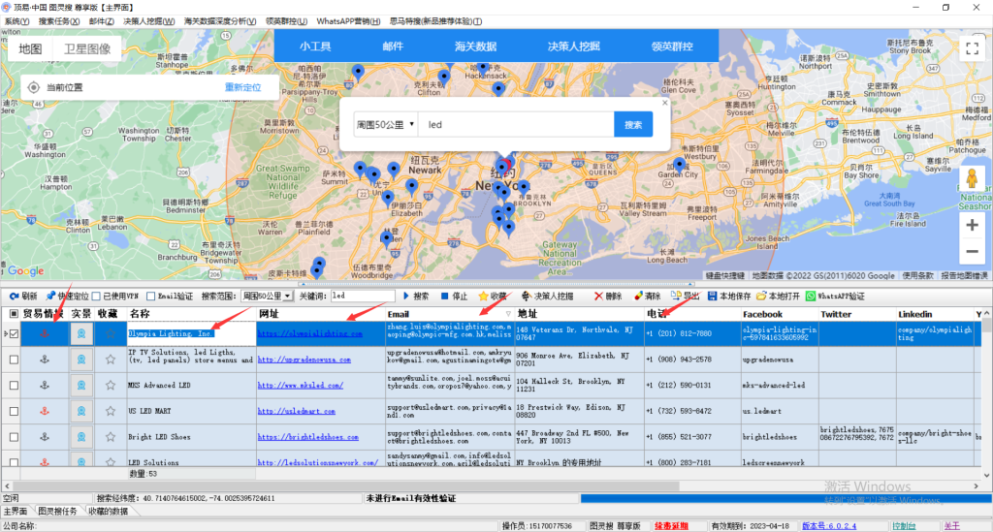Open street view icon for US LED MART

pyautogui.click(x=81, y=411)
